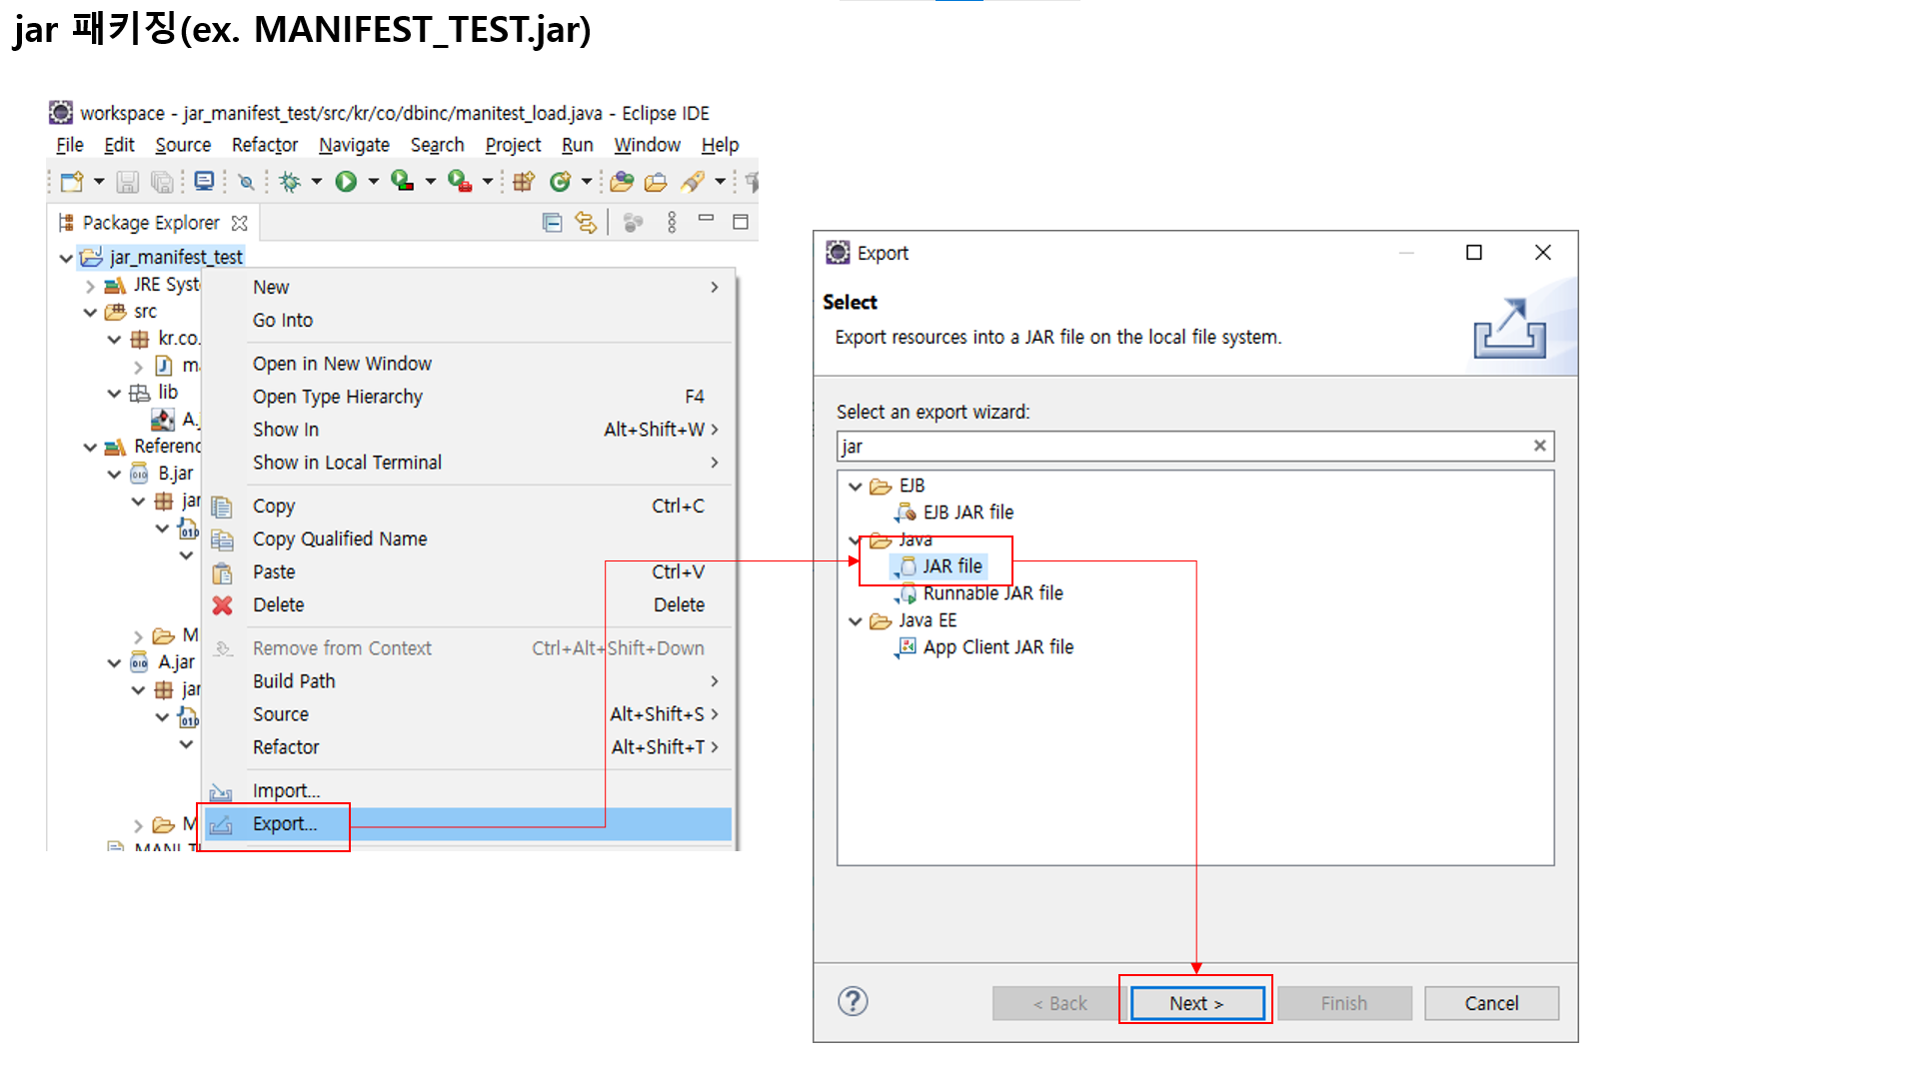Click the Debug bug icon
1919x1079 pixels.
(x=290, y=182)
